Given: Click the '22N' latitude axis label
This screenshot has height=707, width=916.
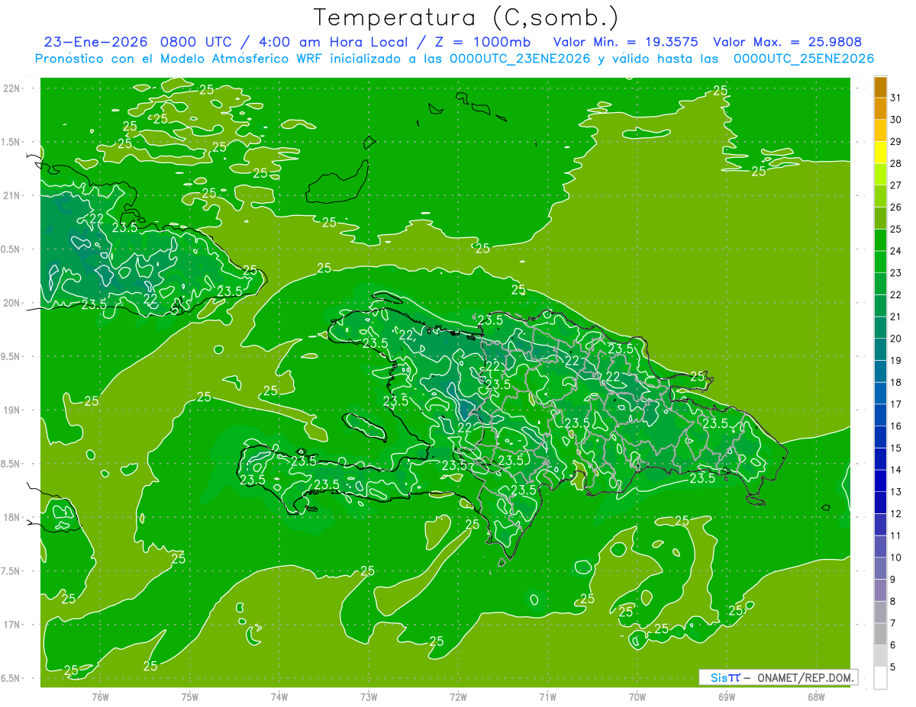Looking at the screenshot, I should pos(11,88).
